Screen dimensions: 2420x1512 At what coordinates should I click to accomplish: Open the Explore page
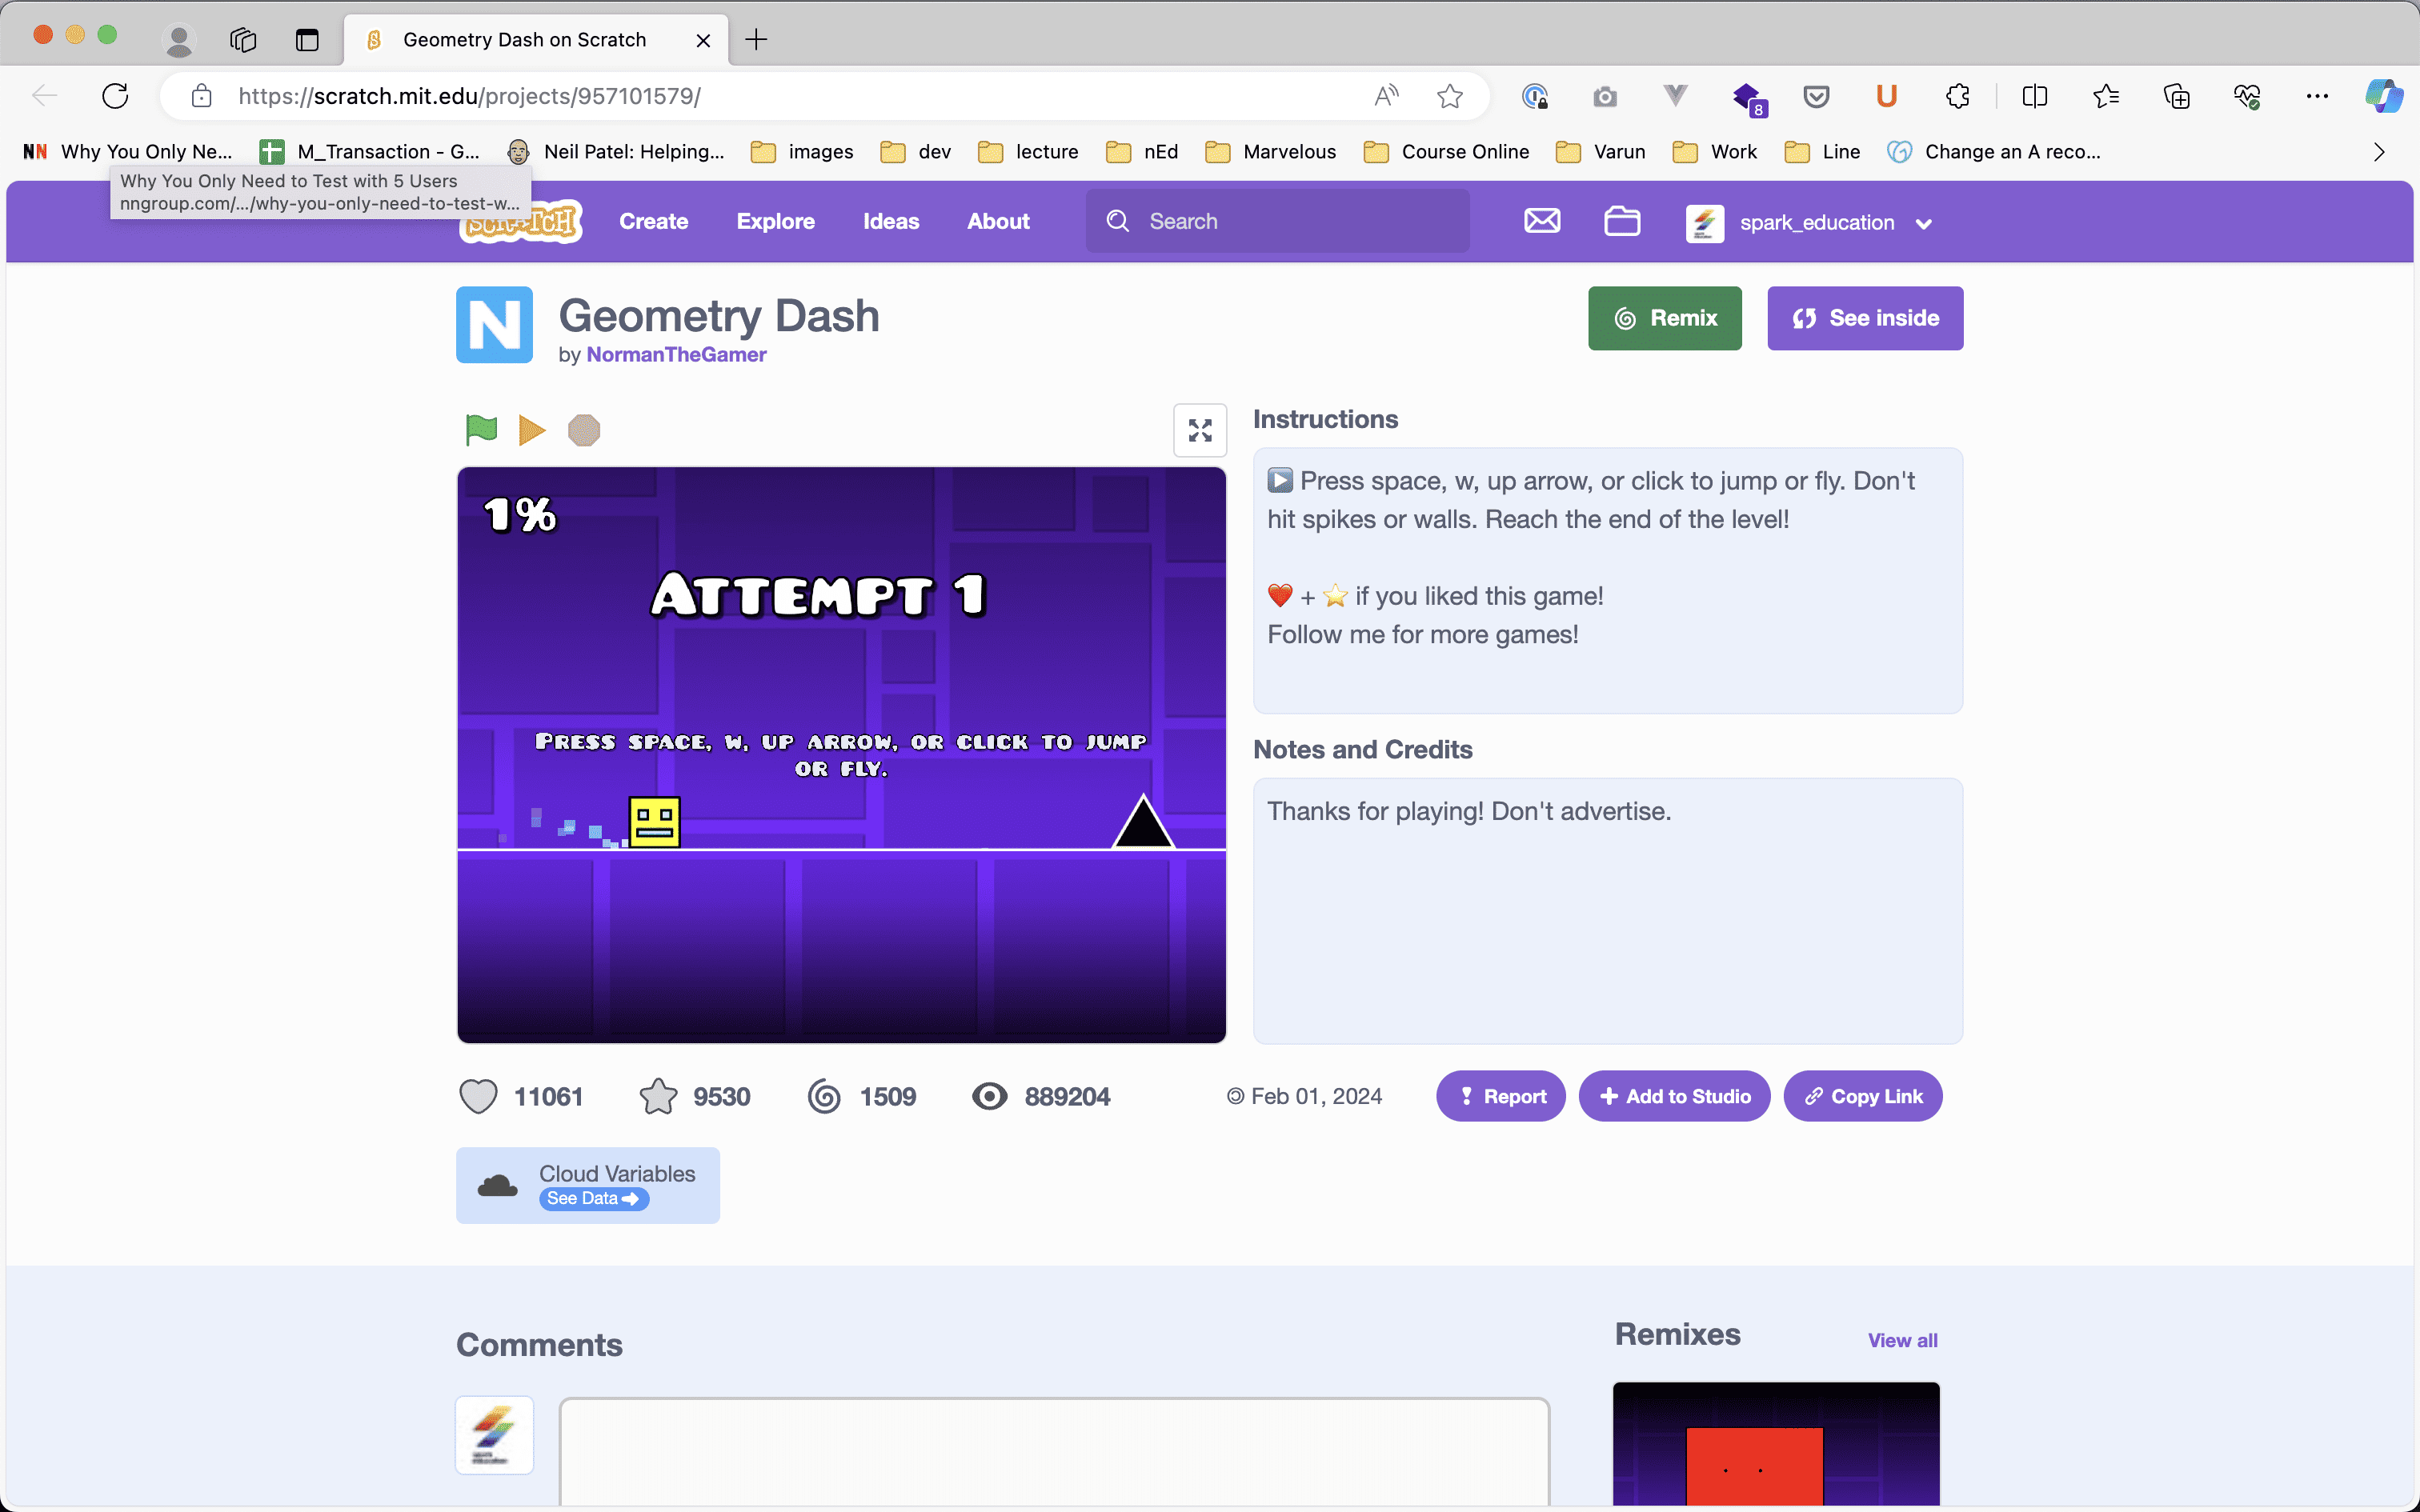[x=775, y=221]
